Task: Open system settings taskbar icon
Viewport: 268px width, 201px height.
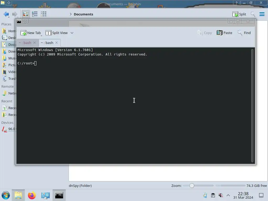Action: (45, 195)
